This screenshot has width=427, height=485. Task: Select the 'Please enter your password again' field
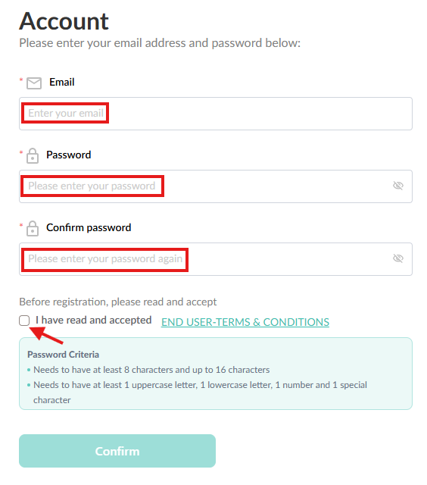pos(216,259)
